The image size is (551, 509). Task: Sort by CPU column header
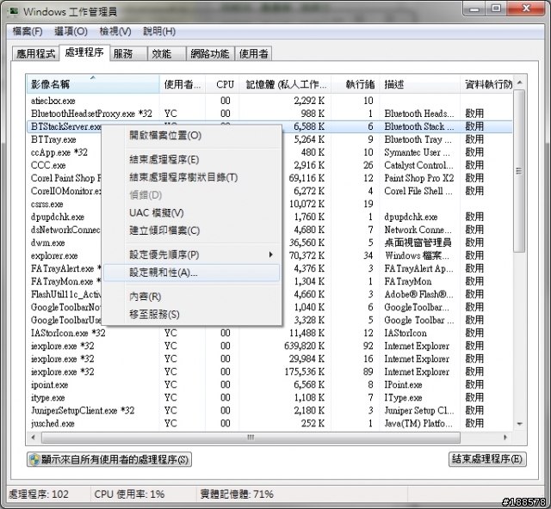(x=222, y=84)
